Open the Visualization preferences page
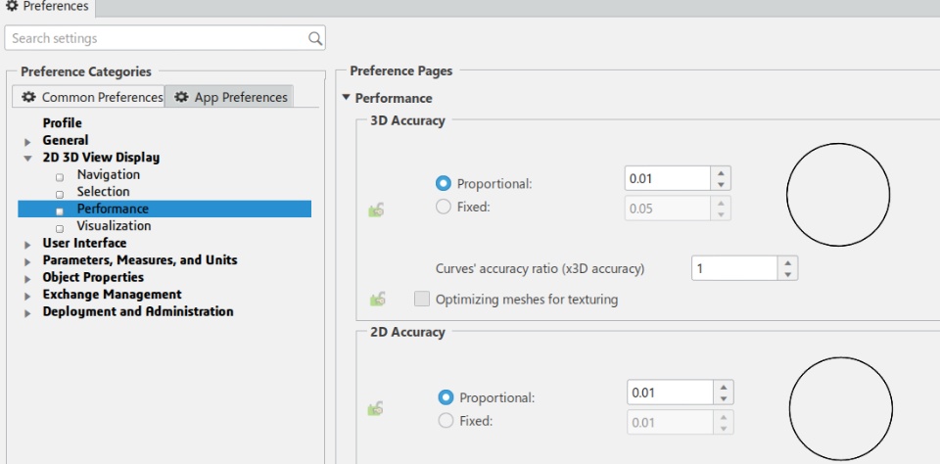Viewport: 940px width, 464px height. 114,226
